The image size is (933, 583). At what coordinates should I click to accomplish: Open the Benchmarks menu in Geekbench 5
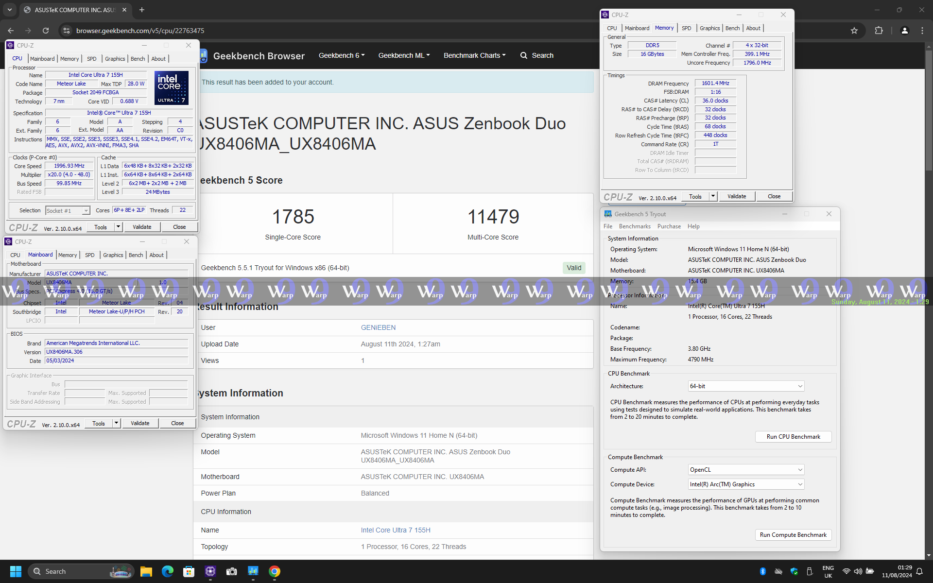point(635,226)
